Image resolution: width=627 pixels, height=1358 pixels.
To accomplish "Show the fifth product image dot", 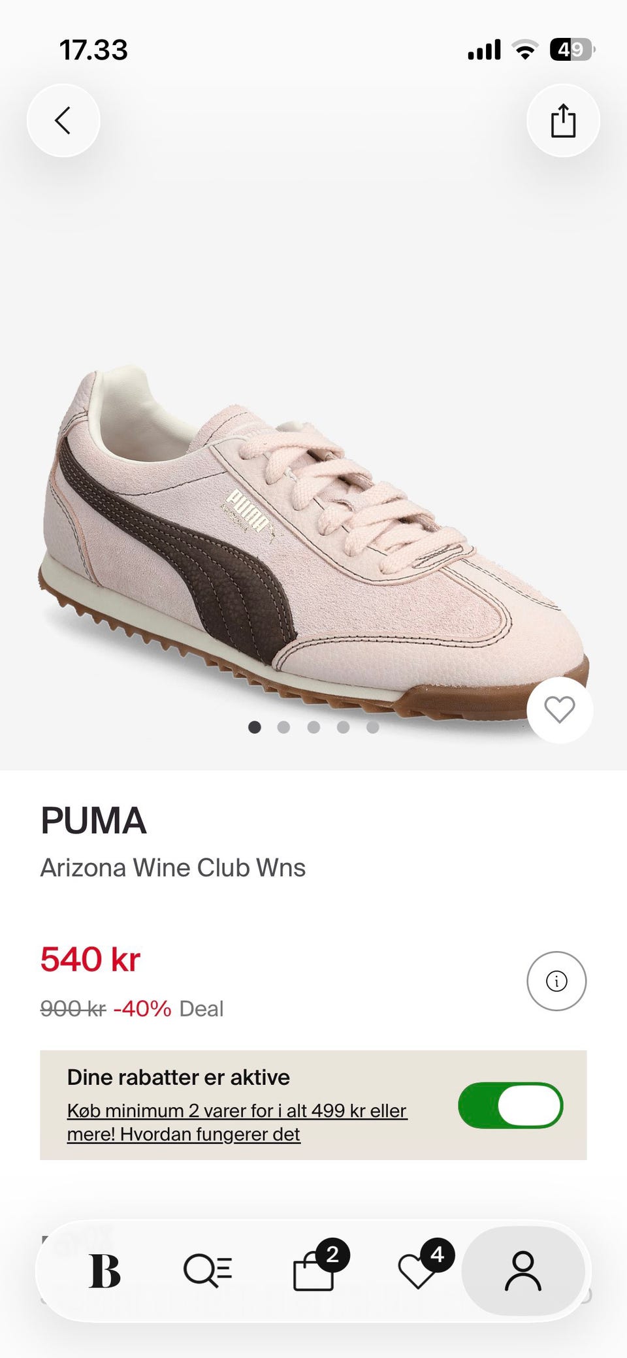I will pyautogui.click(x=372, y=727).
